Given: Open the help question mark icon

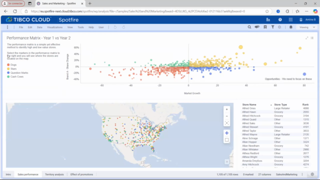Looking at the screenshot, I should point(280,19).
